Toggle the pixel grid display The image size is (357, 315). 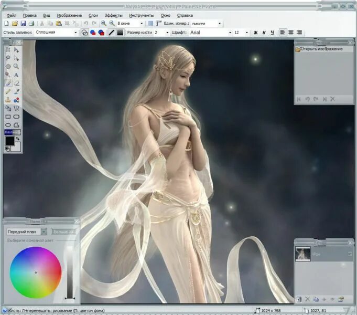click(150, 23)
